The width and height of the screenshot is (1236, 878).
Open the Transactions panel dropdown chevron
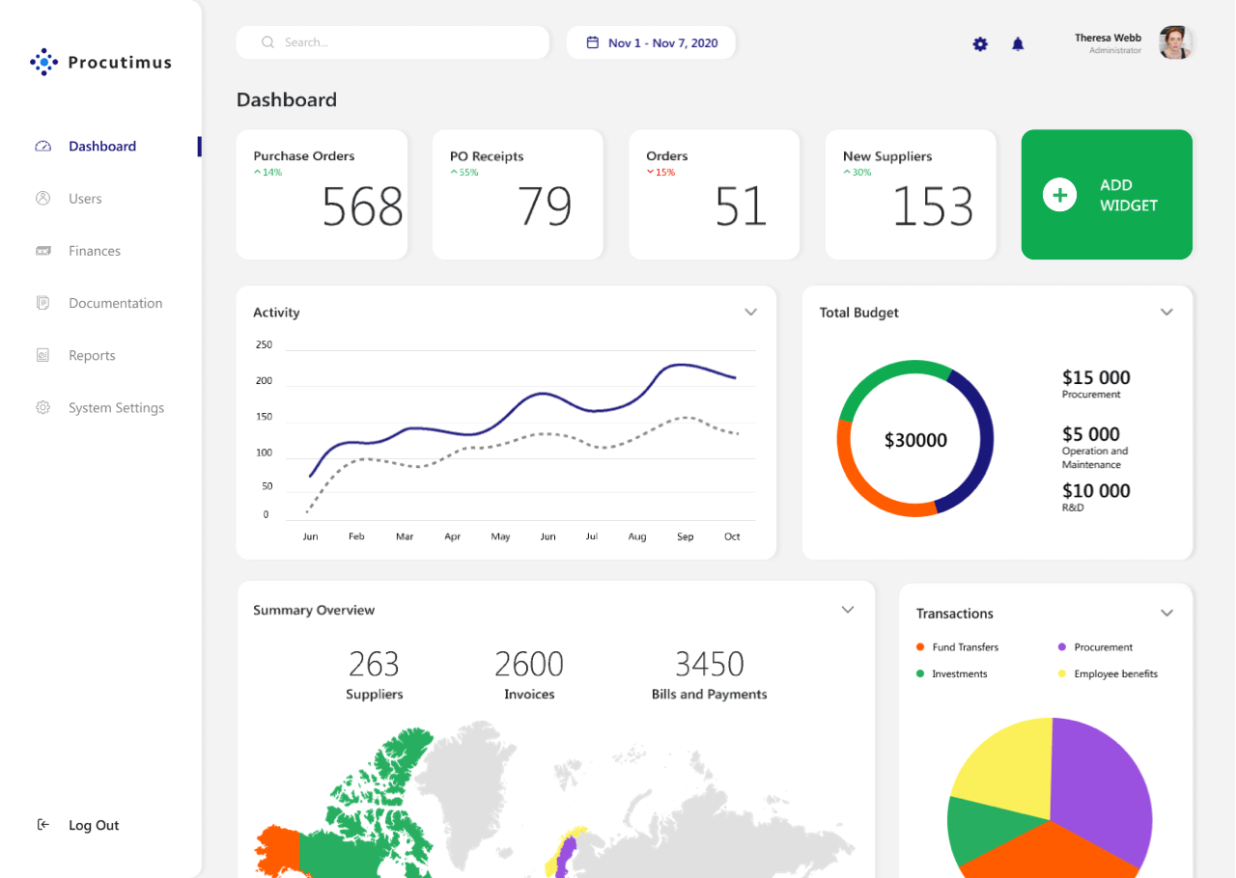[x=1166, y=614]
